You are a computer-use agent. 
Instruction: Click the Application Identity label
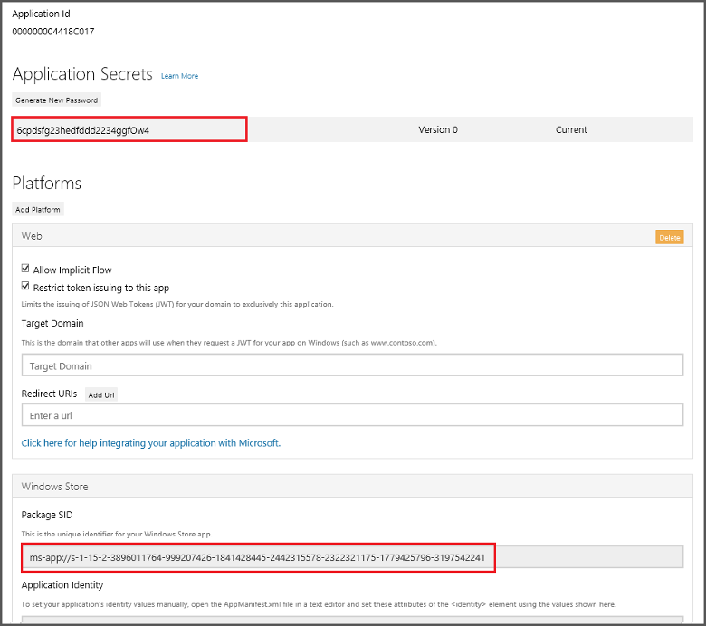click(x=62, y=585)
